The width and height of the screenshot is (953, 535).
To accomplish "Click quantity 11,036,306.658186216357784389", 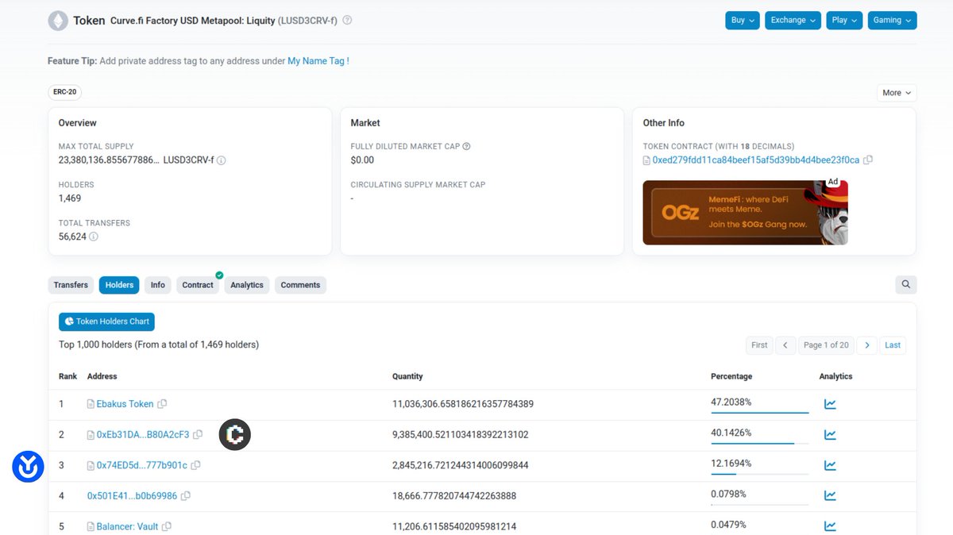I will [463, 404].
